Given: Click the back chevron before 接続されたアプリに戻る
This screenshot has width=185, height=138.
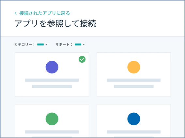Looking at the screenshot, I should [16, 13].
